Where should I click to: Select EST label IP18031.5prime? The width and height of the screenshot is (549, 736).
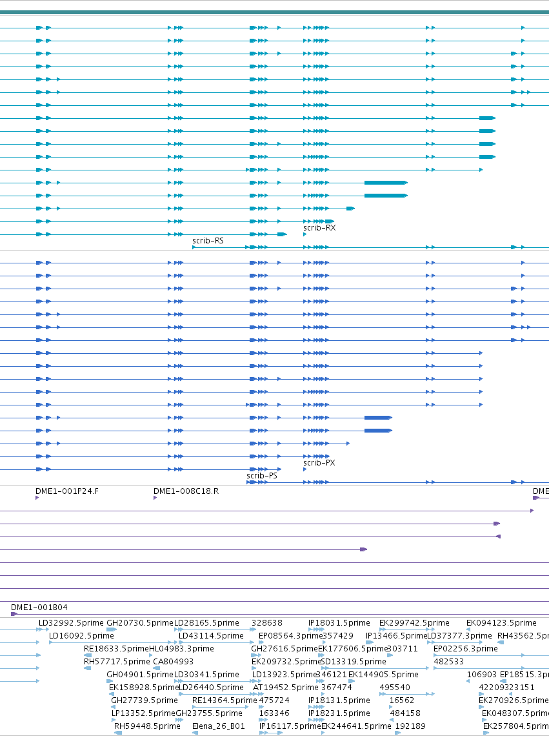pyautogui.click(x=339, y=623)
